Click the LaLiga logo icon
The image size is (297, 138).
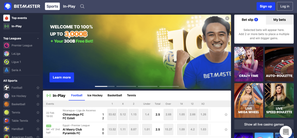pos(7,54)
